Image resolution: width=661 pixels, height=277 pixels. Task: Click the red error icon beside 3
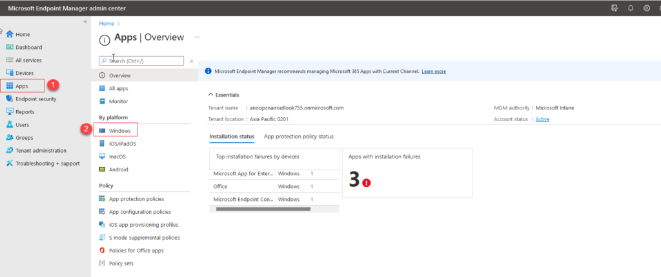point(367,183)
